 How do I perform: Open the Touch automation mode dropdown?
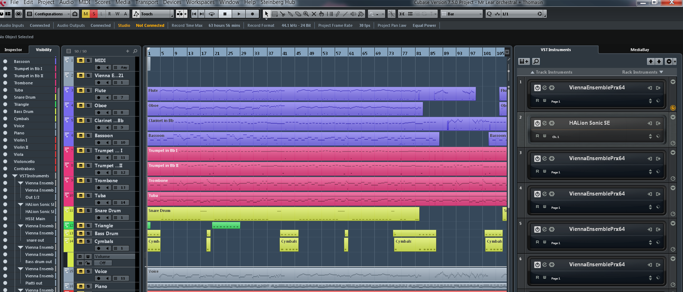click(x=172, y=14)
